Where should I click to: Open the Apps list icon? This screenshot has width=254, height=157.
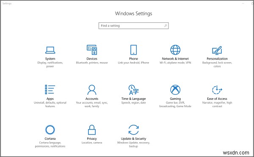pyautogui.click(x=50, y=90)
